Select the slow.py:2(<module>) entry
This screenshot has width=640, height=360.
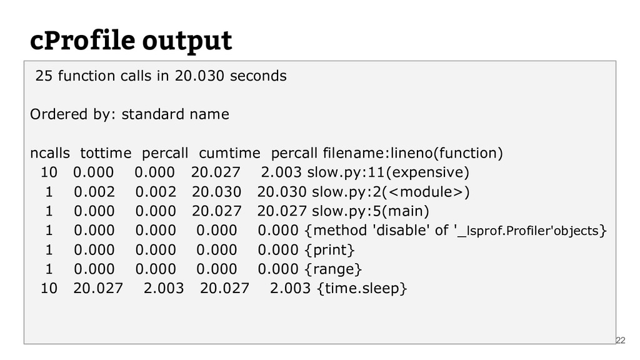[391, 192]
